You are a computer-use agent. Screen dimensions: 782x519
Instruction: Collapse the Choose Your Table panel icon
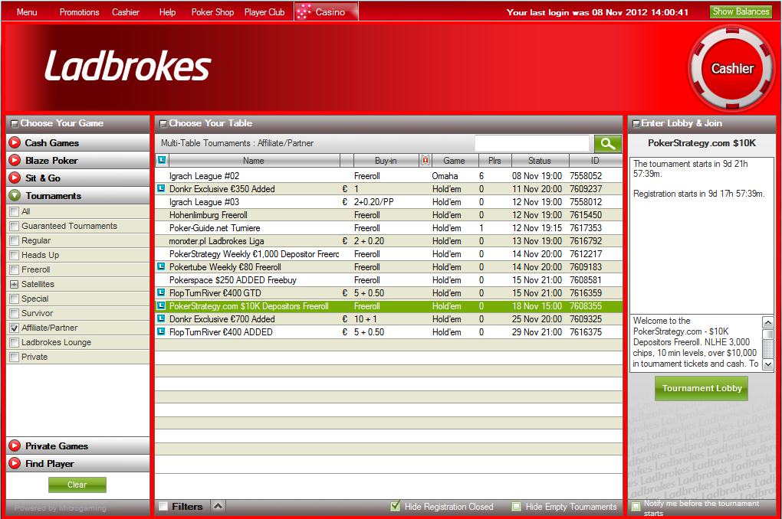pos(163,123)
